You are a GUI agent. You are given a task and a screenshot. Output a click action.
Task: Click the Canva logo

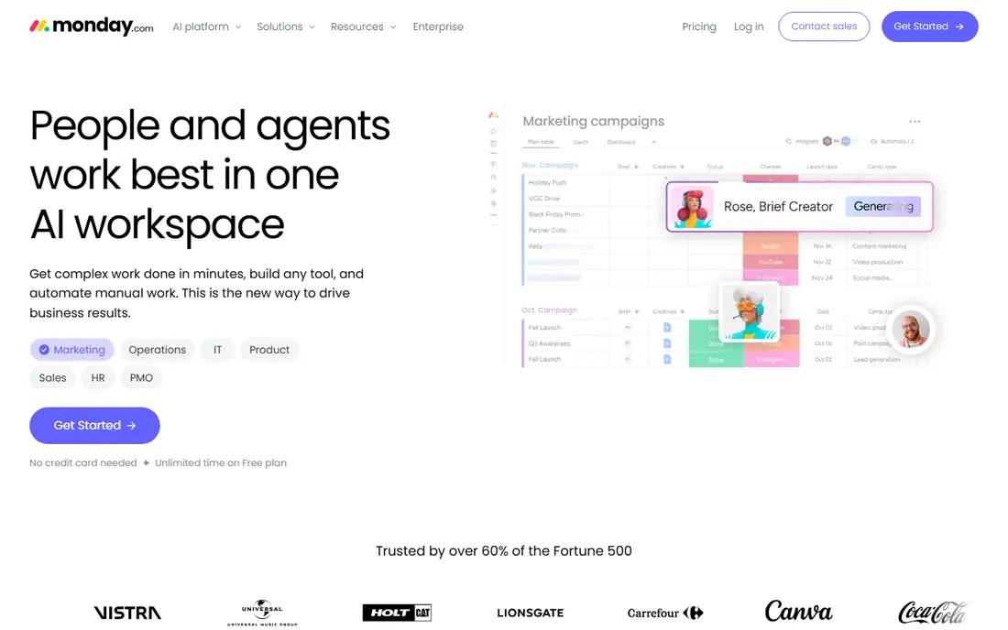click(798, 612)
